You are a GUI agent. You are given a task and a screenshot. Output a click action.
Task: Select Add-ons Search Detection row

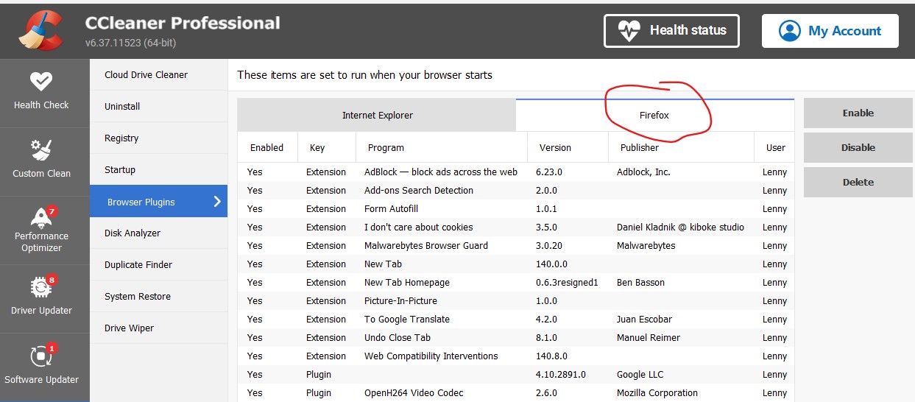point(516,191)
